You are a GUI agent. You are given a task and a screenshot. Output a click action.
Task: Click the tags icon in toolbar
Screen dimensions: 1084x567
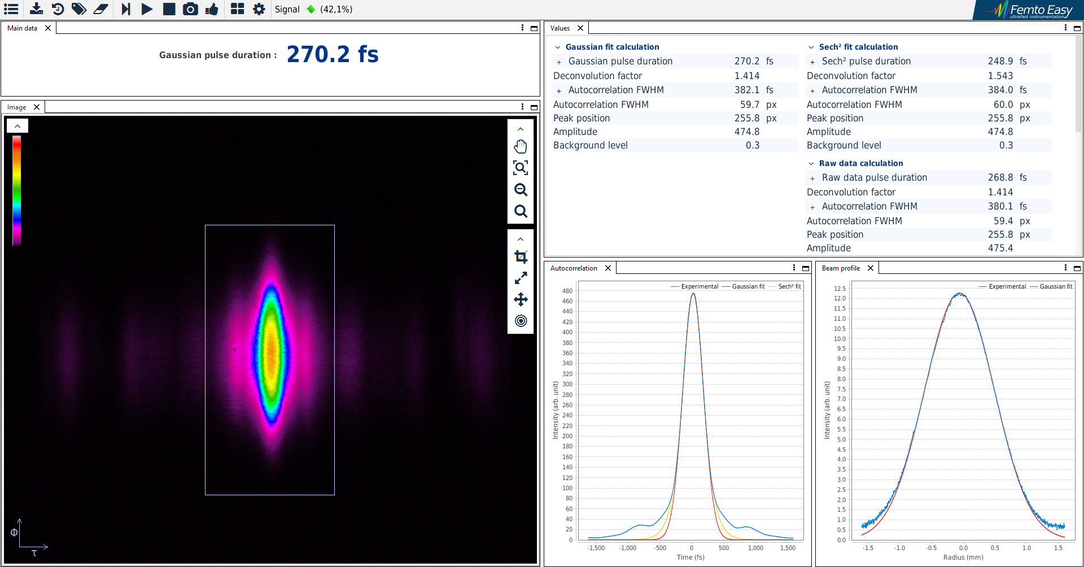click(79, 9)
